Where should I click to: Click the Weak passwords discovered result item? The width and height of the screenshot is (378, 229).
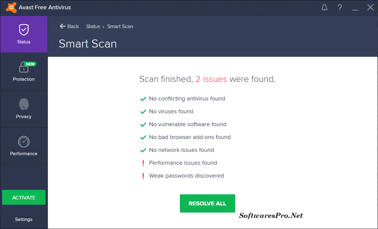[x=186, y=176]
